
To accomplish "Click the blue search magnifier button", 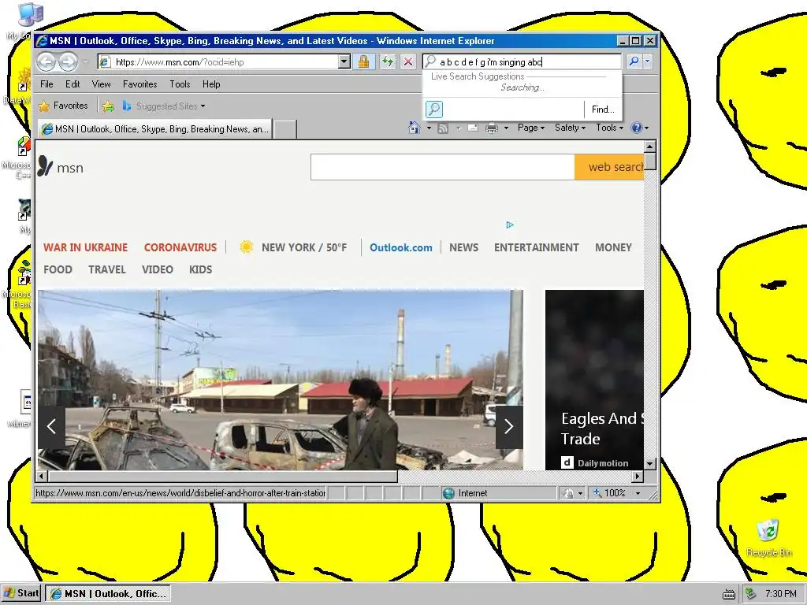I will [x=634, y=61].
